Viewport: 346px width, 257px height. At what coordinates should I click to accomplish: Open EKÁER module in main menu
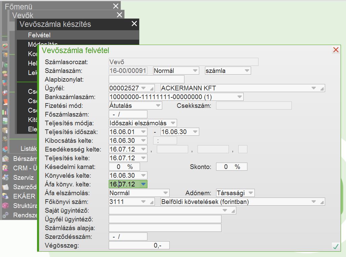tap(24, 196)
